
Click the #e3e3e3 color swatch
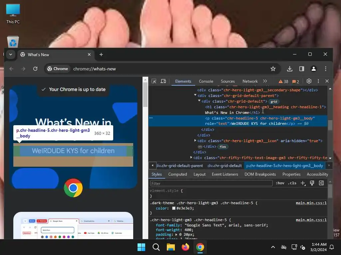[x=174, y=208]
